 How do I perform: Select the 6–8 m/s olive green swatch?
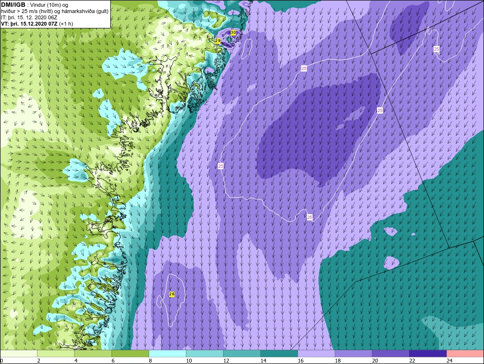click(x=130, y=353)
